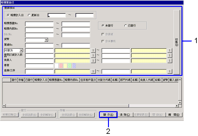Click the 顯示(X) display button

[x=108, y=115]
